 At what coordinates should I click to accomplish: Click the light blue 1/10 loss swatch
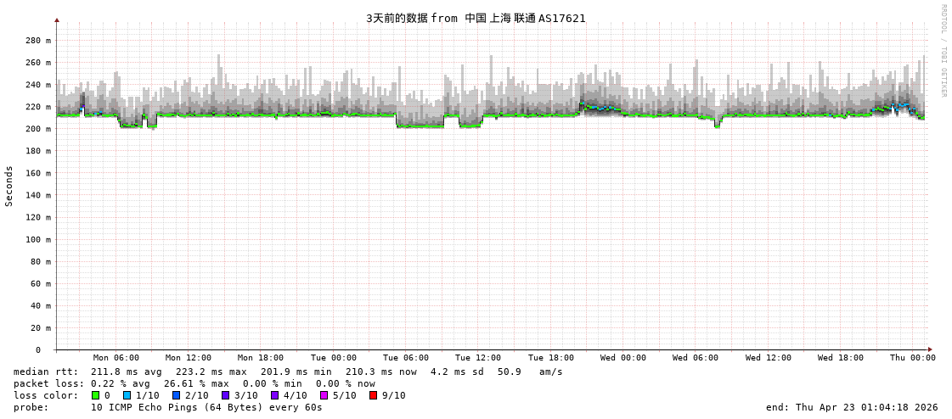(127, 395)
